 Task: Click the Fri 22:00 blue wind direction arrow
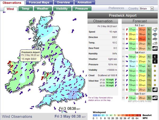(127, 48)
